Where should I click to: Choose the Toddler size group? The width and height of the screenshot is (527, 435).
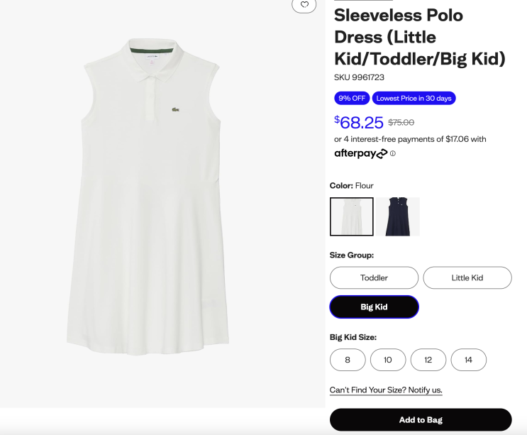tap(374, 277)
